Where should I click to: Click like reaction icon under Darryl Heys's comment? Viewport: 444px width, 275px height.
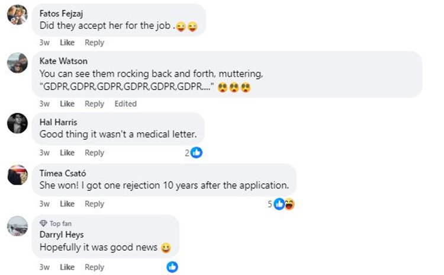[x=172, y=267]
